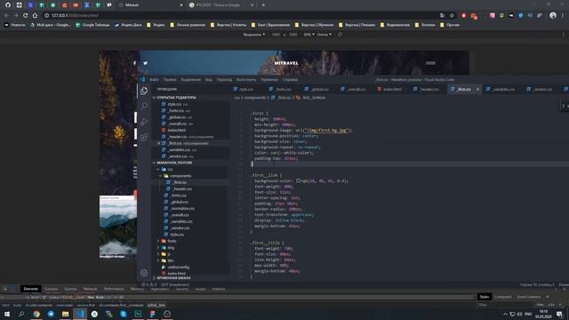
Task: Open _header.css in the components folder tree
Action: (x=181, y=188)
